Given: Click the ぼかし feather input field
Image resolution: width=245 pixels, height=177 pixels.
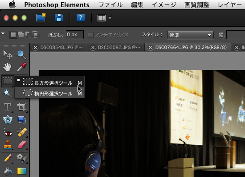Looking at the screenshot, I should (75, 35).
